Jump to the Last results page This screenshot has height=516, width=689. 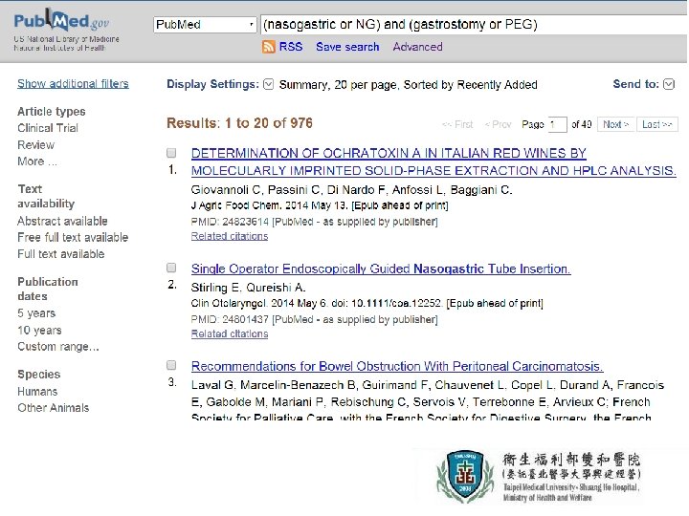pyautogui.click(x=656, y=124)
